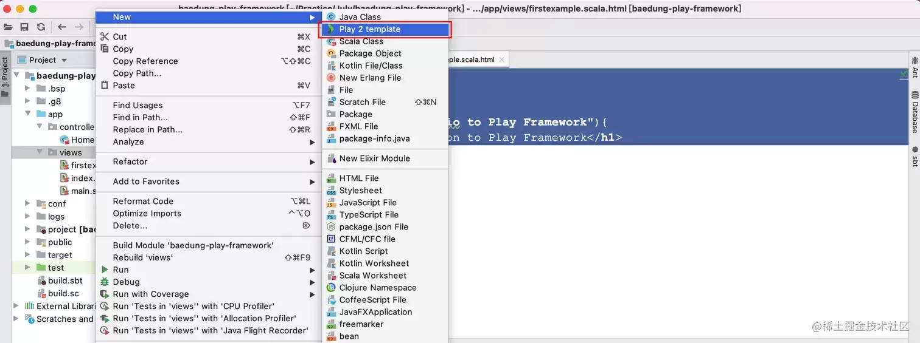
Task: Build Module 'baedung-play-framework'
Action: (209, 246)
